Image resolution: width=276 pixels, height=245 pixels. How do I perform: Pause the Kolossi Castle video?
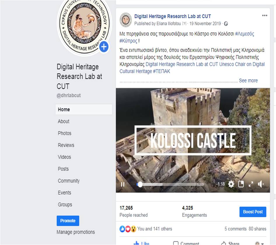pos(123,184)
